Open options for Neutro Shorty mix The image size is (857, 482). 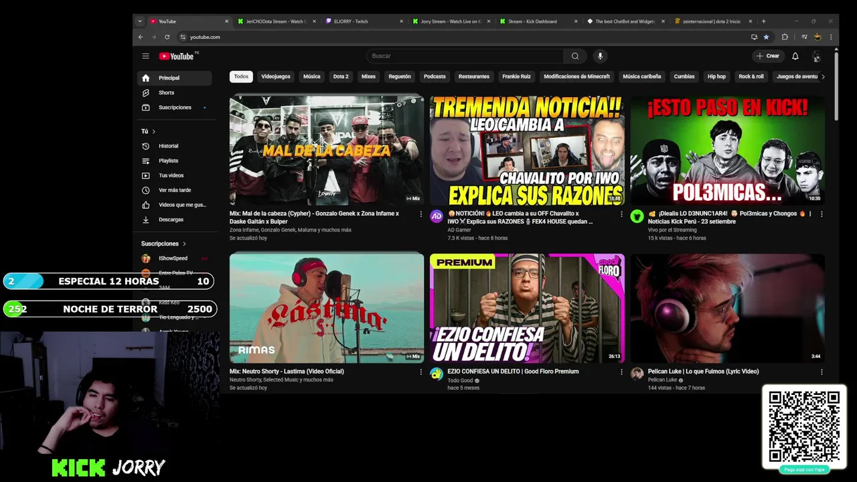coord(420,372)
